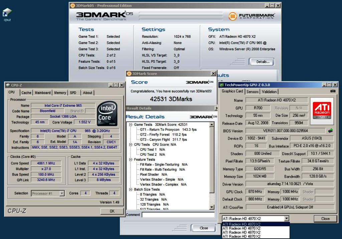Select Vertex Shader - Simple row
Screen dimensions: 342x239
click(x=162, y=180)
